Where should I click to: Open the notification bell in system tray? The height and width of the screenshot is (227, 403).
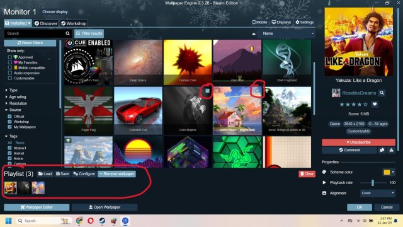[x=396, y=221]
